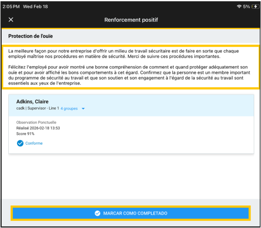261x228 pixels.
Task: Click the cadk Supervisor - Line 1 text
Action: [37, 108]
